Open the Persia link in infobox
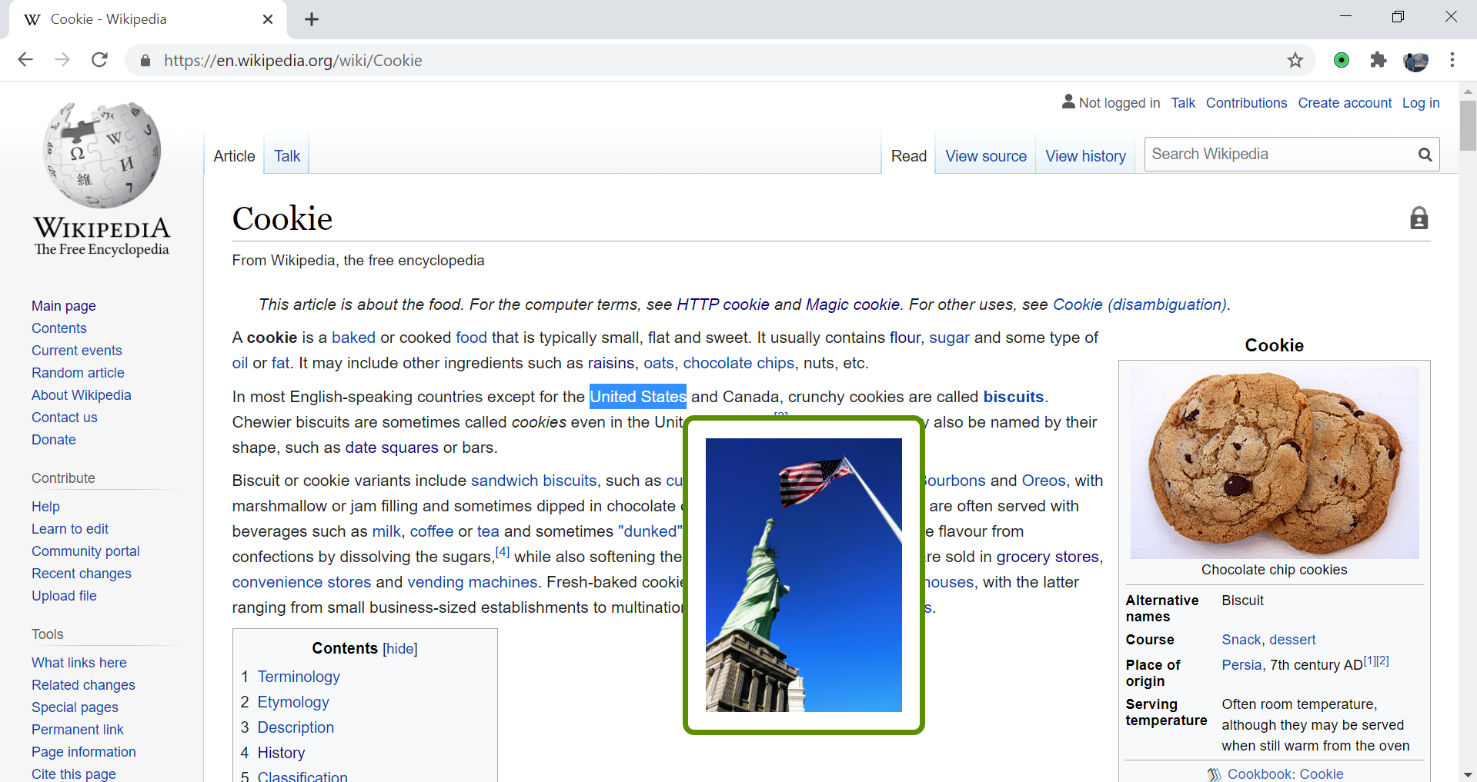 (1241, 665)
